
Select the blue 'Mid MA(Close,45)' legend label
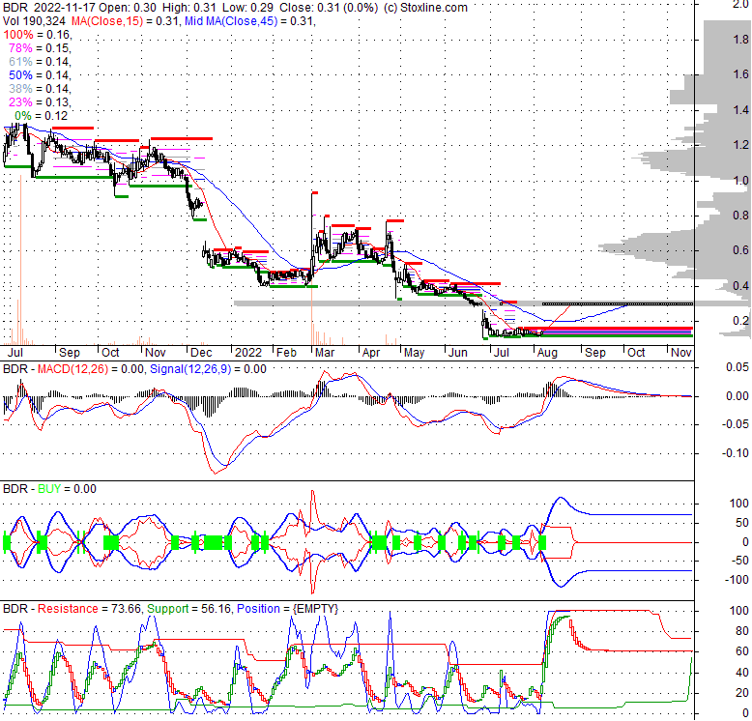coord(231,21)
